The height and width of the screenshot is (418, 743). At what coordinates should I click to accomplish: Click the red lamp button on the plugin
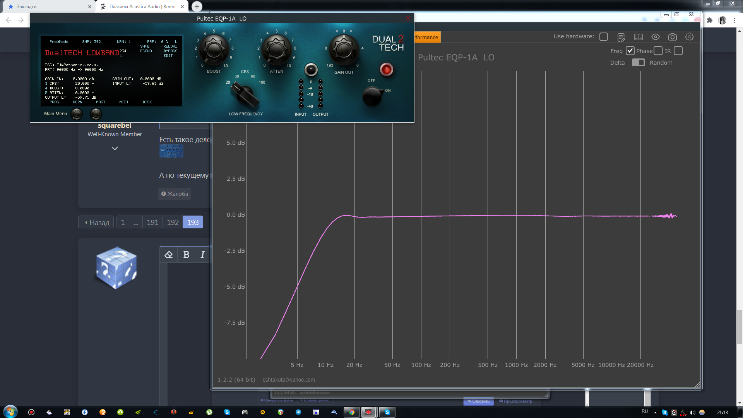[x=386, y=70]
